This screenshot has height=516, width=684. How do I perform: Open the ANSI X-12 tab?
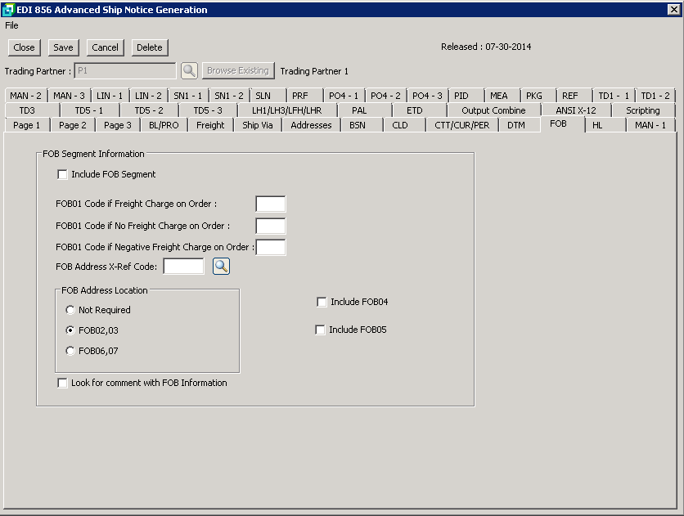575,110
